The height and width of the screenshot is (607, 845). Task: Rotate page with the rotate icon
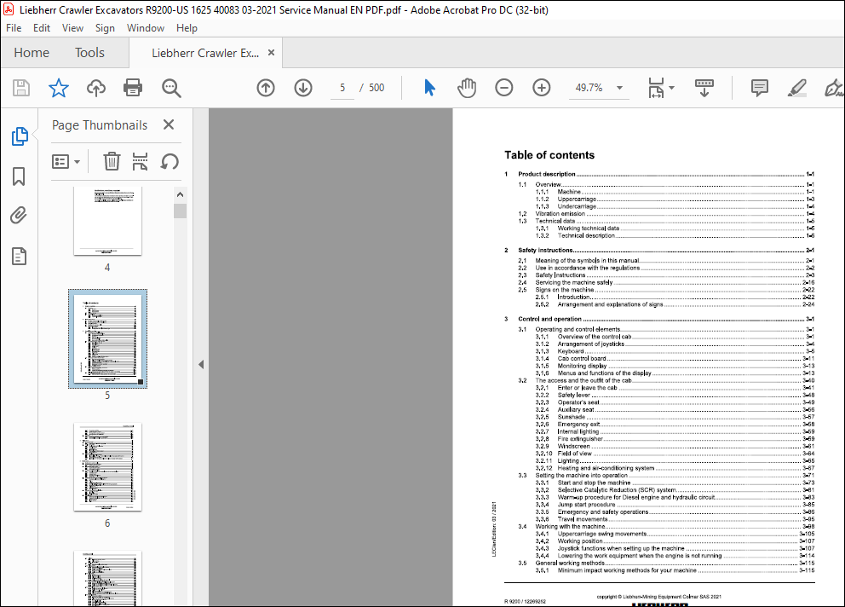170,161
